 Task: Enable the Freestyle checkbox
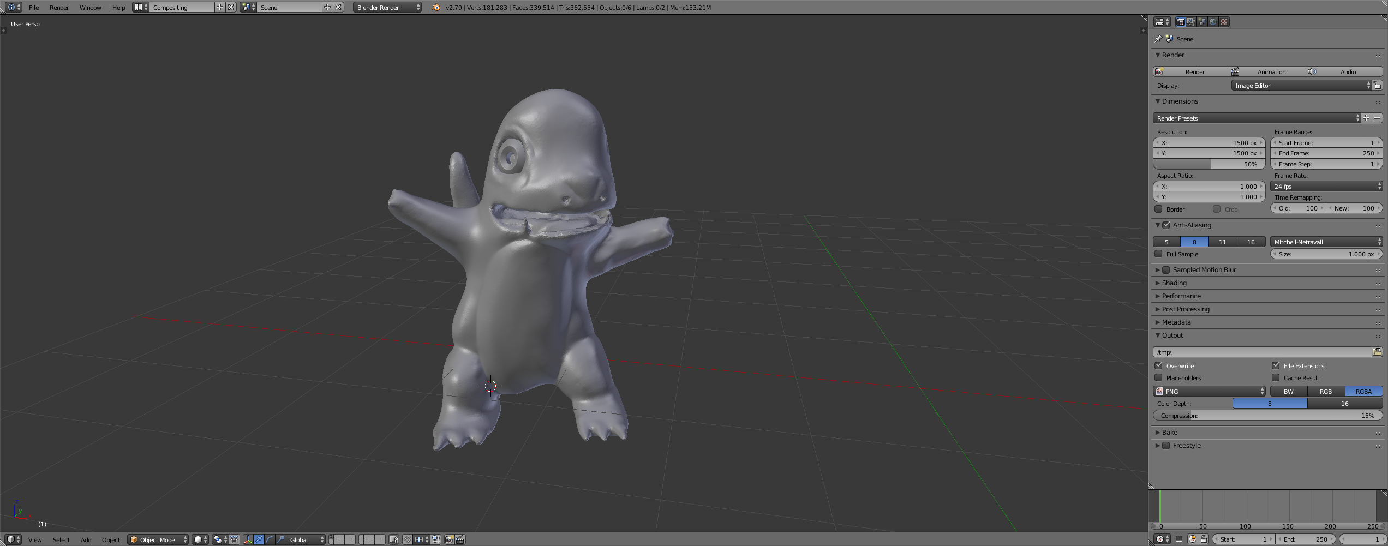1166,446
